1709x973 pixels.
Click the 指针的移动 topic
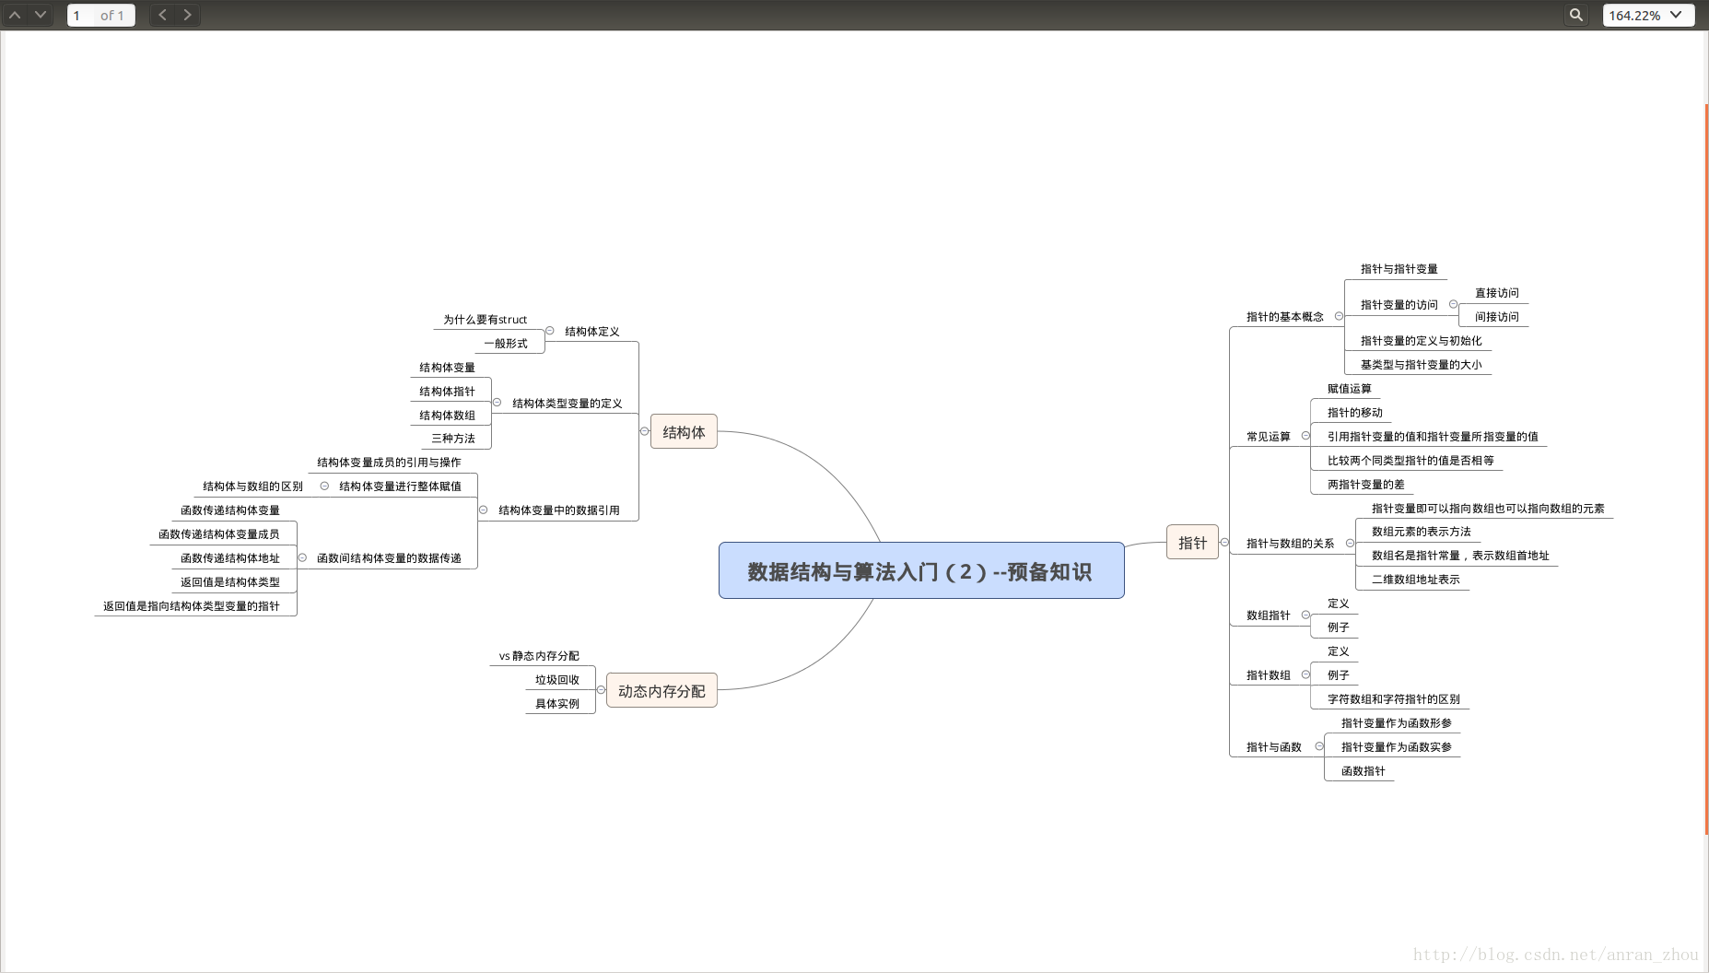point(1355,413)
